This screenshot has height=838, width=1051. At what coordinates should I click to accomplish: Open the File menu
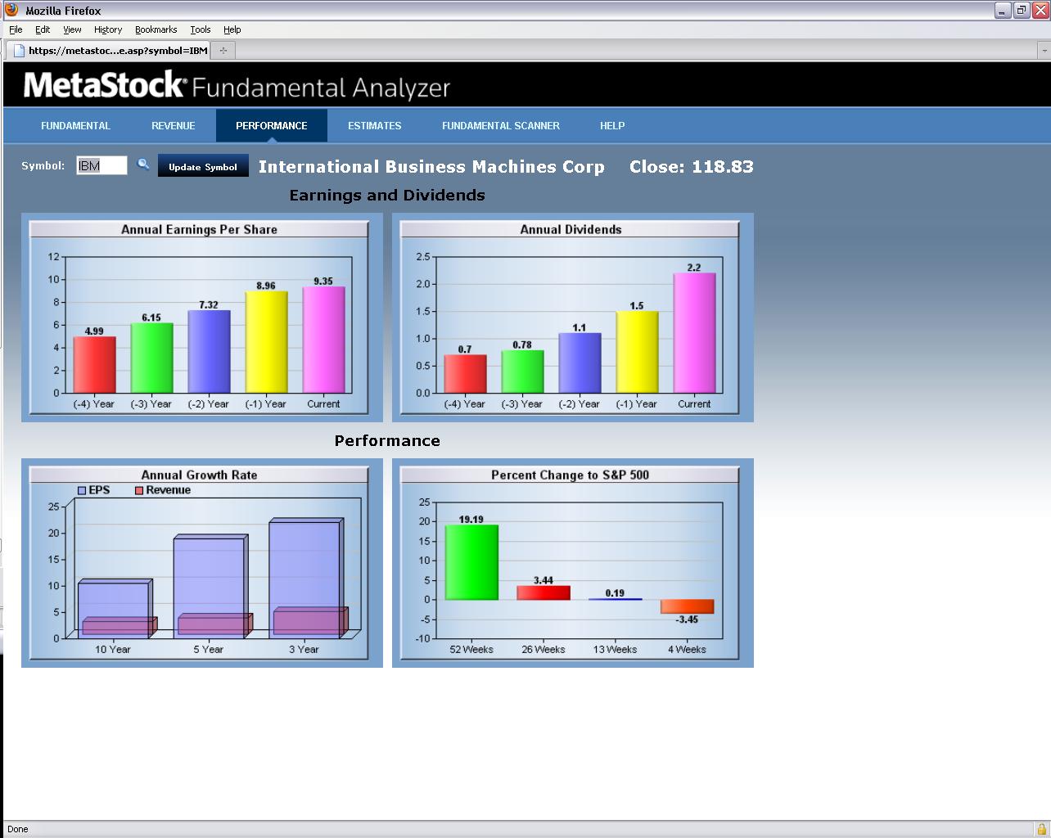coord(16,29)
